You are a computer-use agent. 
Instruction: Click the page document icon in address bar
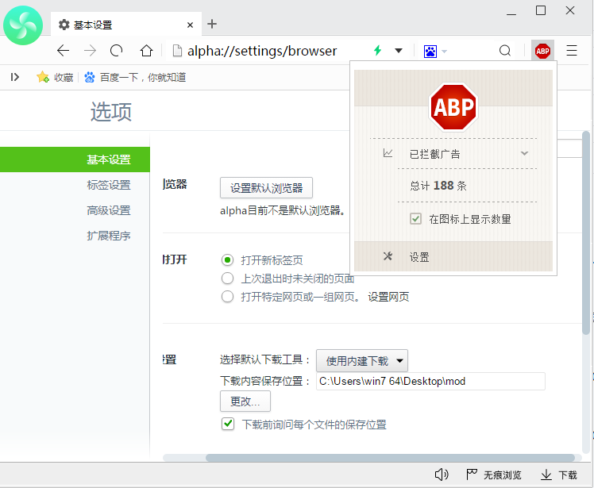click(177, 50)
